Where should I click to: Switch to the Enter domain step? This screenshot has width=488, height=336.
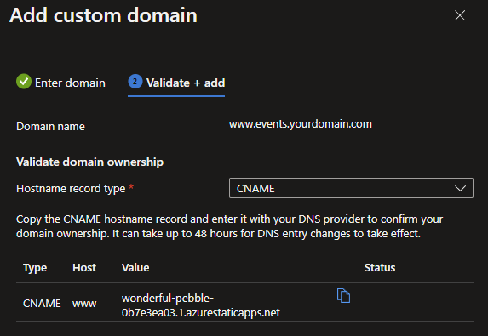60,83
